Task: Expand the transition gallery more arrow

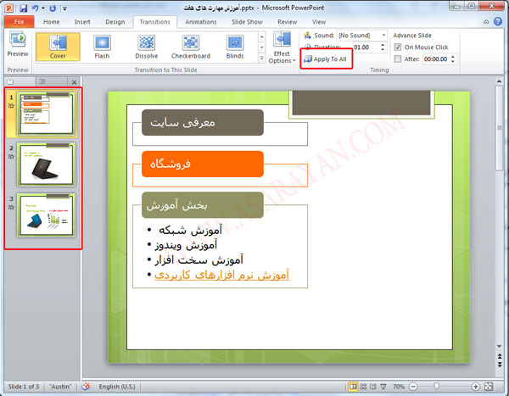Action: [x=260, y=62]
